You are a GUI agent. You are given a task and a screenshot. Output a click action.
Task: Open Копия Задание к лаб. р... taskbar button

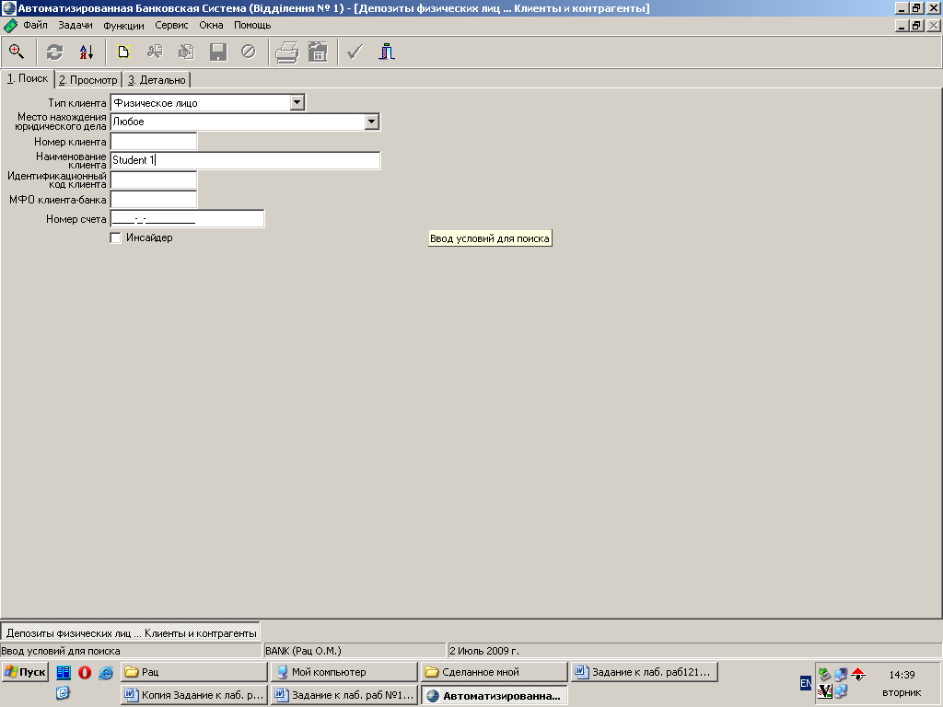coord(194,695)
